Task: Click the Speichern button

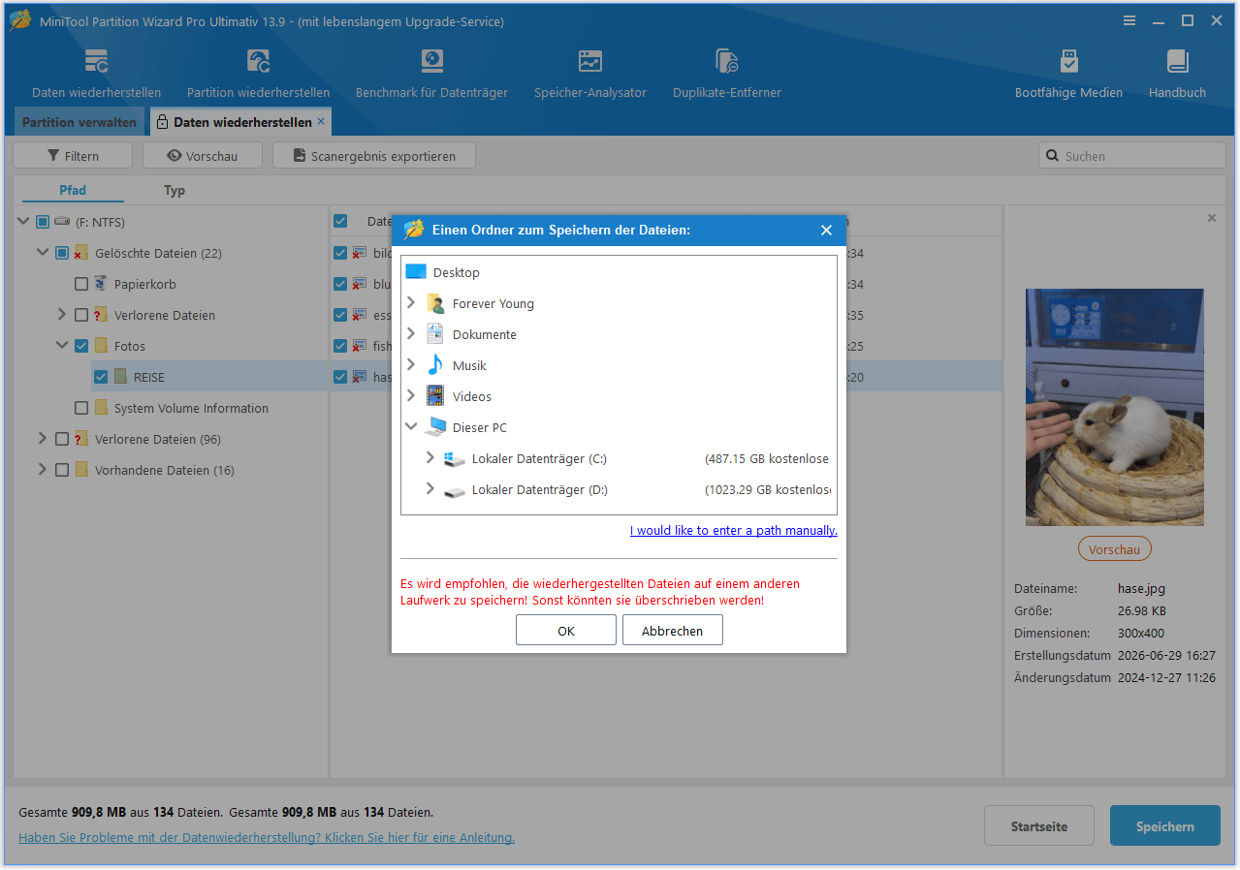Action: pyautogui.click(x=1165, y=826)
